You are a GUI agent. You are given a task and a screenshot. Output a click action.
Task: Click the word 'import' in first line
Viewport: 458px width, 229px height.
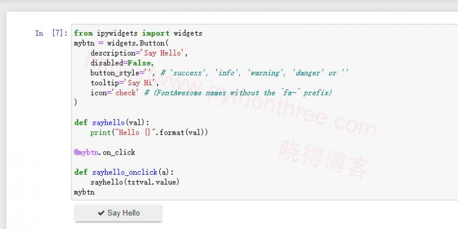point(156,33)
